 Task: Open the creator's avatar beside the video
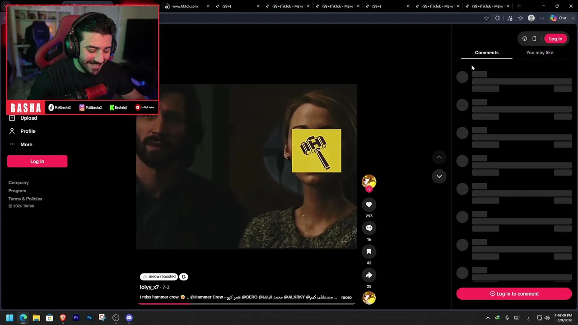pos(369,181)
